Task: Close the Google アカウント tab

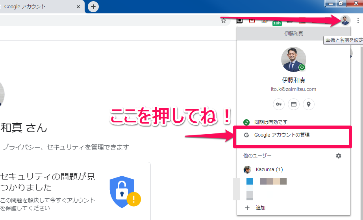Action: pyautogui.click(x=78, y=7)
